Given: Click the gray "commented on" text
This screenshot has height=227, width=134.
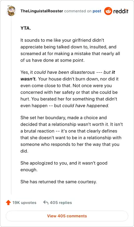Looking at the screenshot, I should [x=78, y=11].
